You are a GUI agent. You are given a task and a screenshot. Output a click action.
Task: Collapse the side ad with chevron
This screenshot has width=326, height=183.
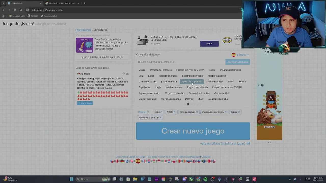tap(269, 142)
